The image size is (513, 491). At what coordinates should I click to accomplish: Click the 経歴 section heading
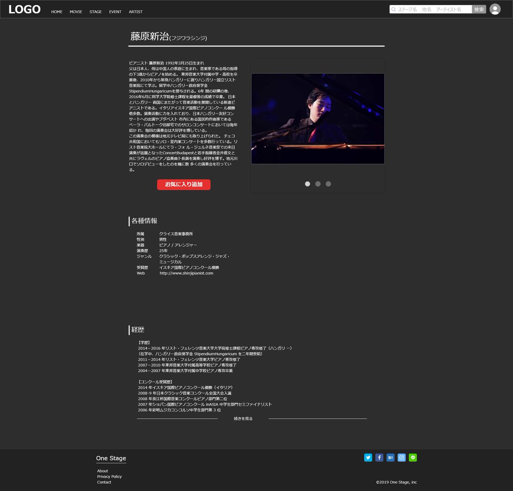point(138,330)
